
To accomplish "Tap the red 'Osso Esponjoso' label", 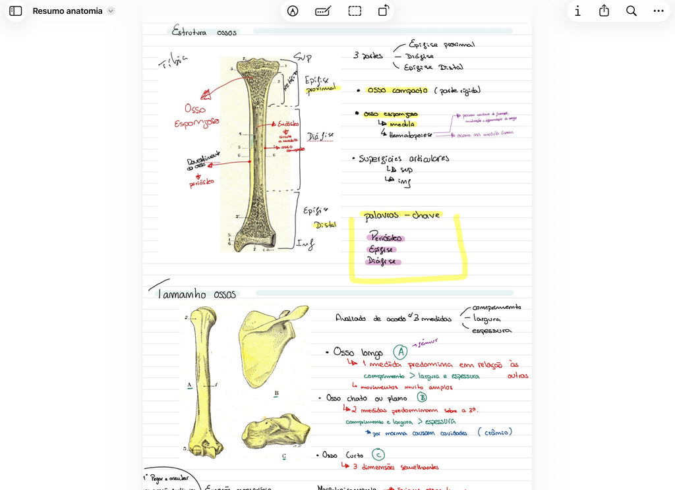I will click(x=196, y=116).
